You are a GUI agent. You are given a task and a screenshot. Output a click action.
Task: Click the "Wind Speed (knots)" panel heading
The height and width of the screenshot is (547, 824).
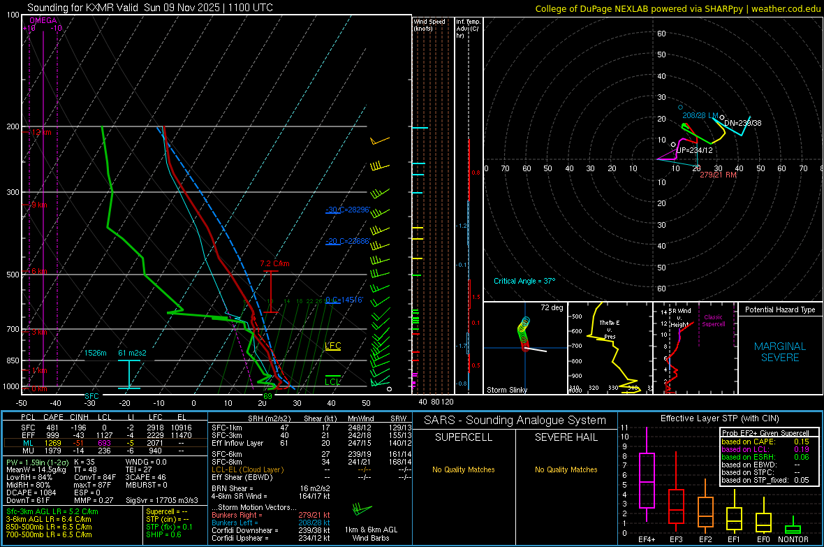pyautogui.click(x=429, y=24)
